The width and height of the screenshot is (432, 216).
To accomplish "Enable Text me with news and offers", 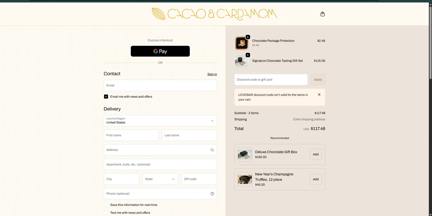I will pos(106,213).
